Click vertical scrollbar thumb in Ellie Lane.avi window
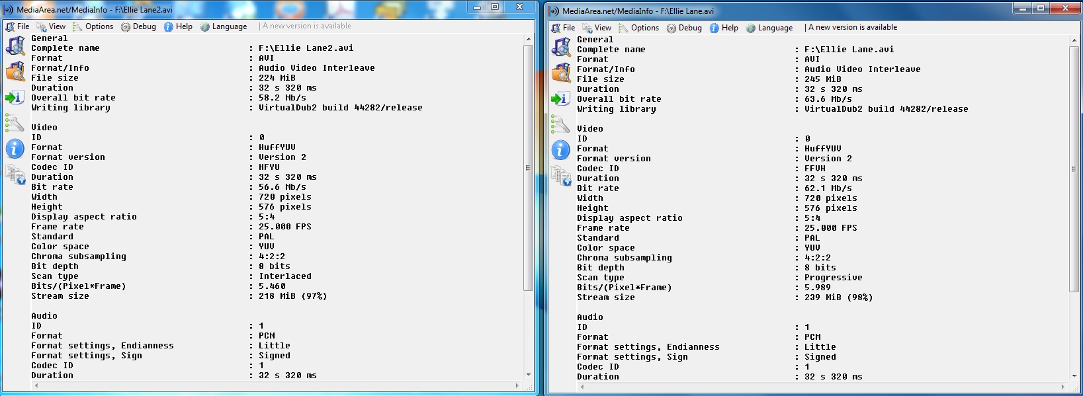The width and height of the screenshot is (1083, 396). tap(1074, 169)
